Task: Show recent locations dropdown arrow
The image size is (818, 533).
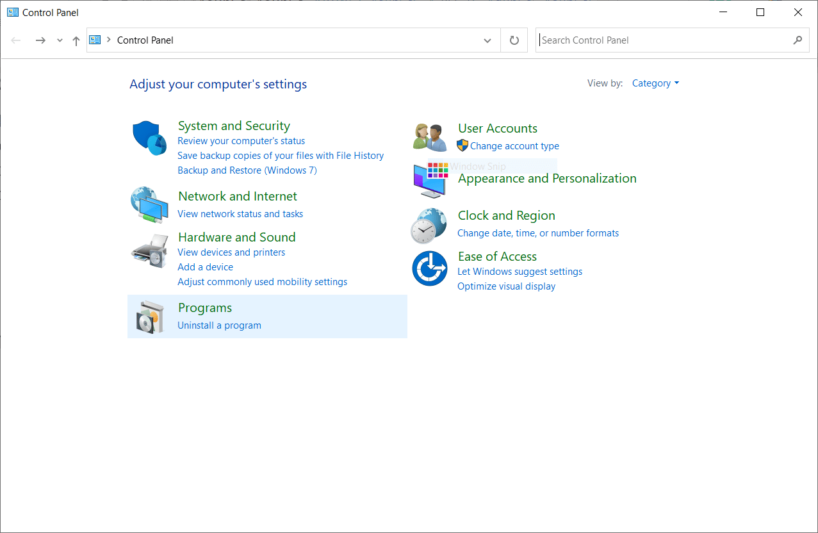Action: (60, 40)
